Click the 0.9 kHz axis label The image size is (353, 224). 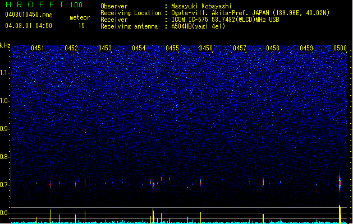point(5,129)
